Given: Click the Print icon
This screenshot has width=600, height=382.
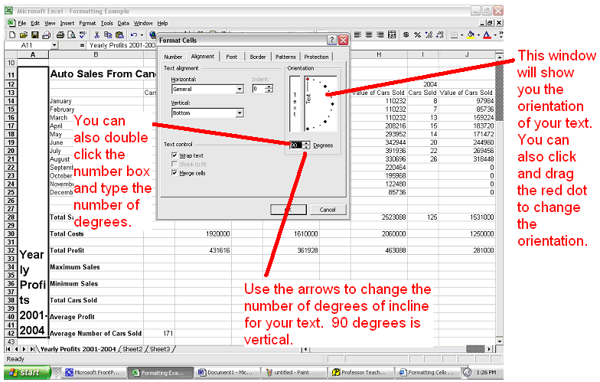Looking at the screenshot, I should click(60, 35).
